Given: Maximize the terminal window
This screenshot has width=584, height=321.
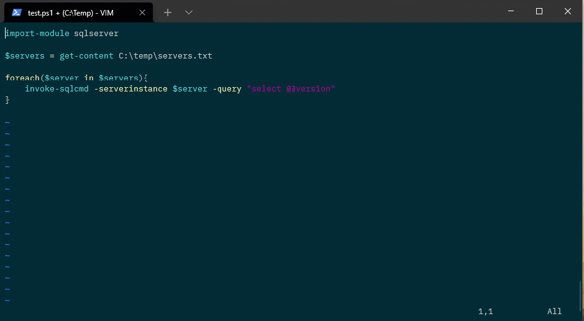Looking at the screenshot, I should [x=539, y=11].
